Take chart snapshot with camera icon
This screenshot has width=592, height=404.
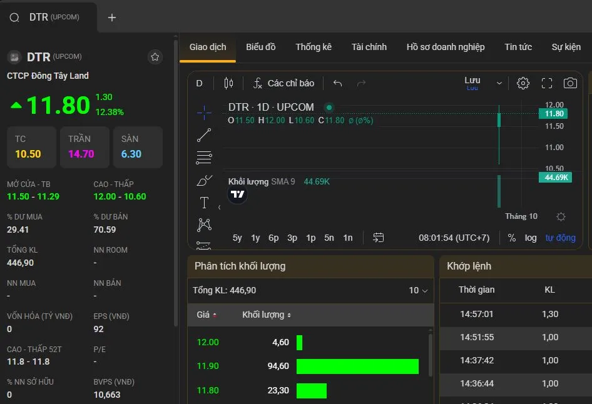click(x=570, y=83)
